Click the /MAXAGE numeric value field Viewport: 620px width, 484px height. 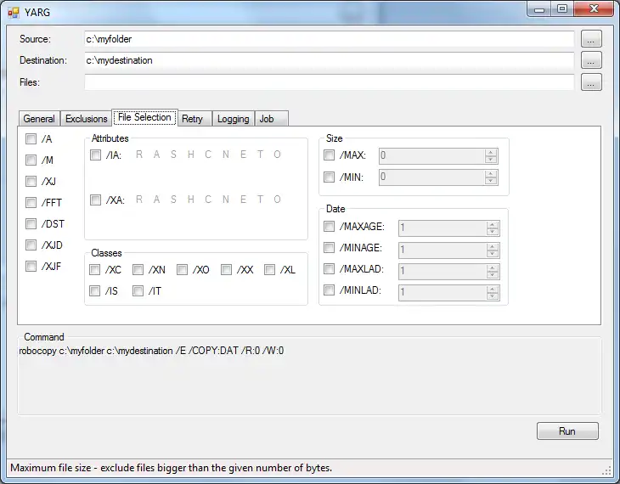[x=442, y=228]
